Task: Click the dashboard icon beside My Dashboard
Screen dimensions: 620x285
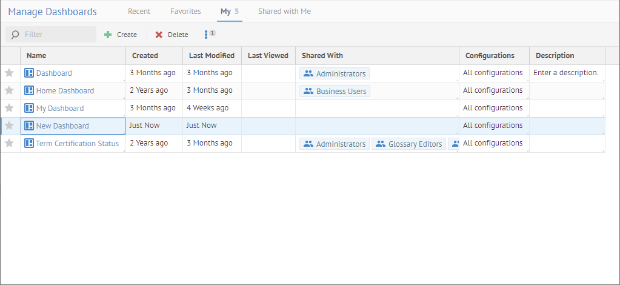Action: (29, 108)
